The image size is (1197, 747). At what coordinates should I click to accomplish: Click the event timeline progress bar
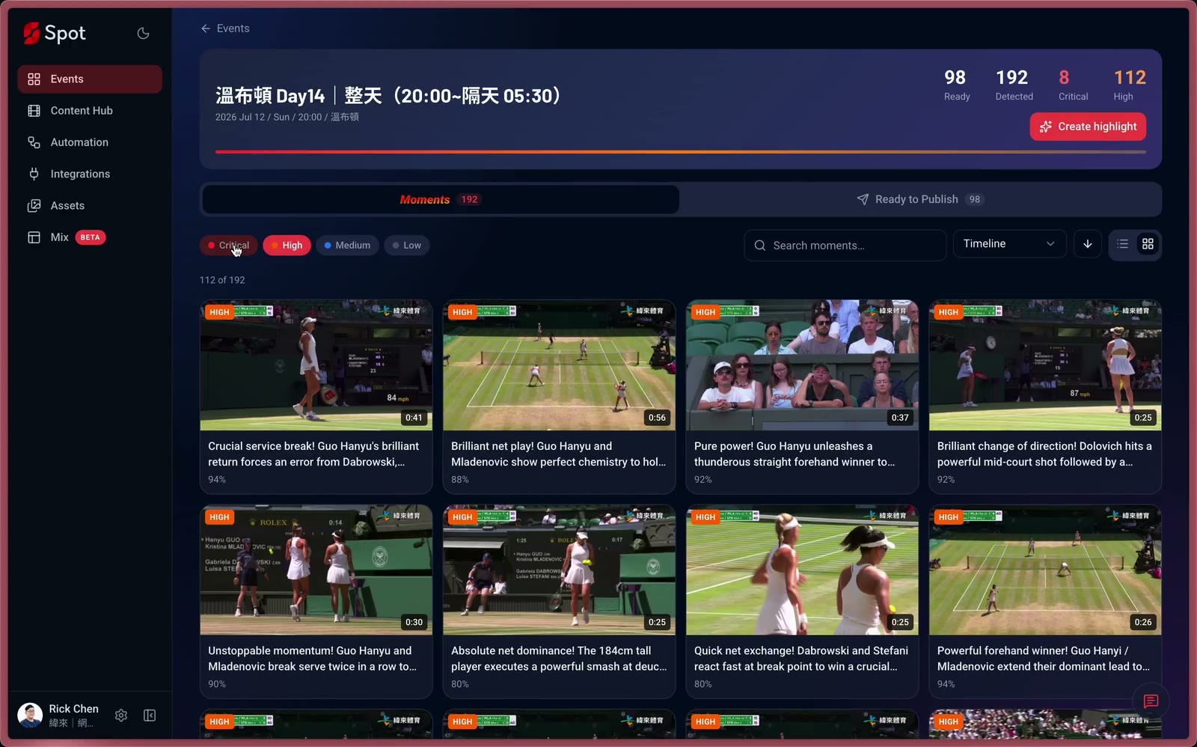click(681, 152)
